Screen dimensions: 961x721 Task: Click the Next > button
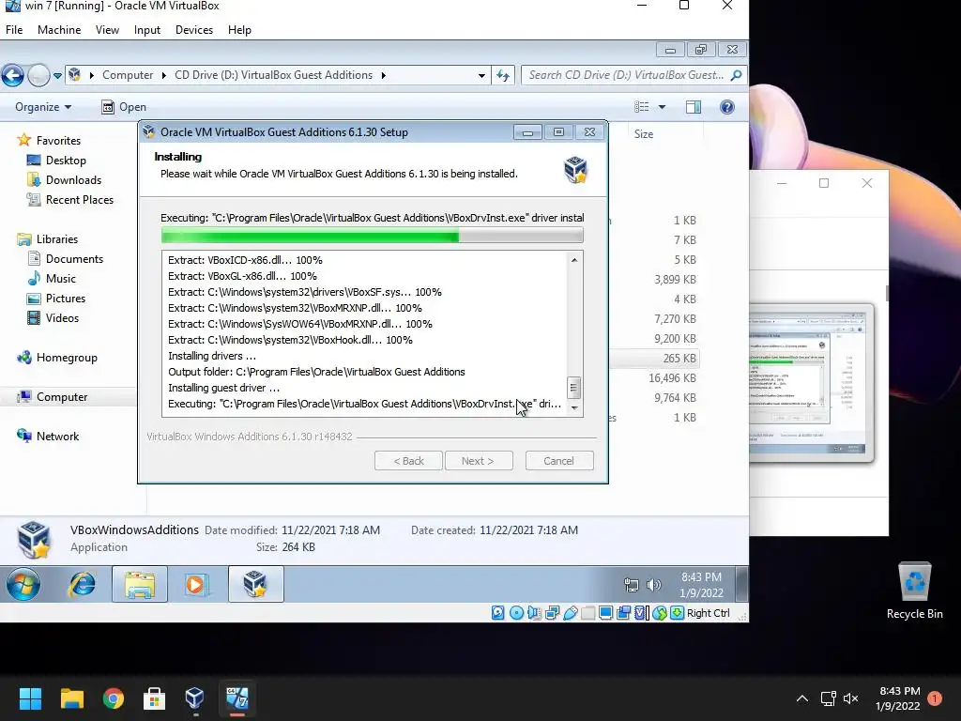(478, 461)
